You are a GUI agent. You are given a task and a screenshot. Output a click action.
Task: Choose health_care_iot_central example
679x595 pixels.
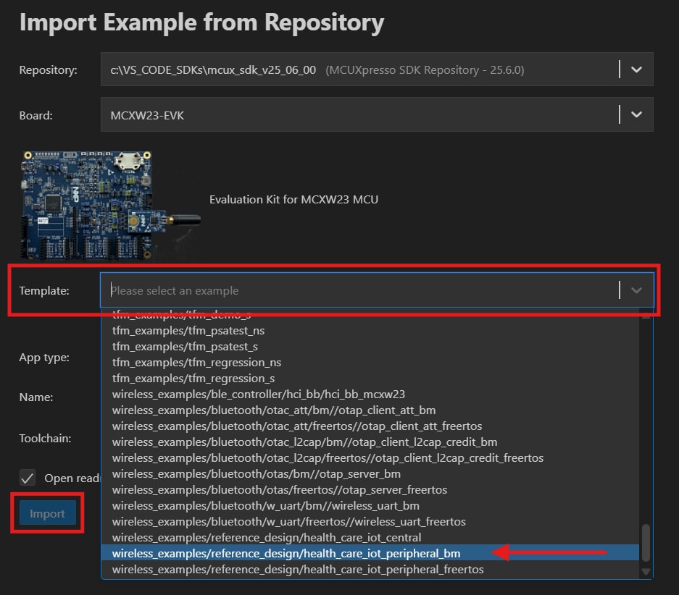(266, 538)
